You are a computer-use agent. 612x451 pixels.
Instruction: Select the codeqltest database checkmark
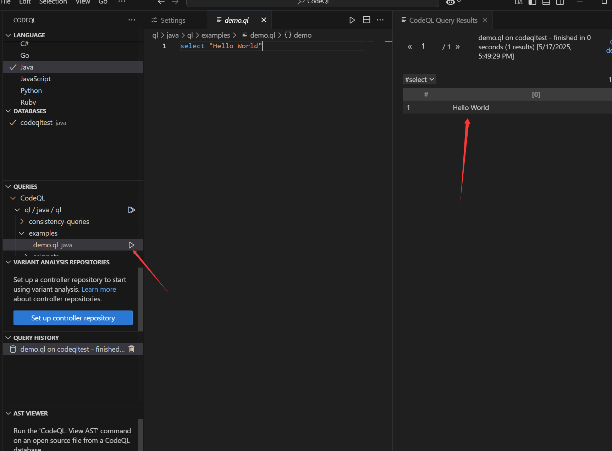[x=13, y=122]
